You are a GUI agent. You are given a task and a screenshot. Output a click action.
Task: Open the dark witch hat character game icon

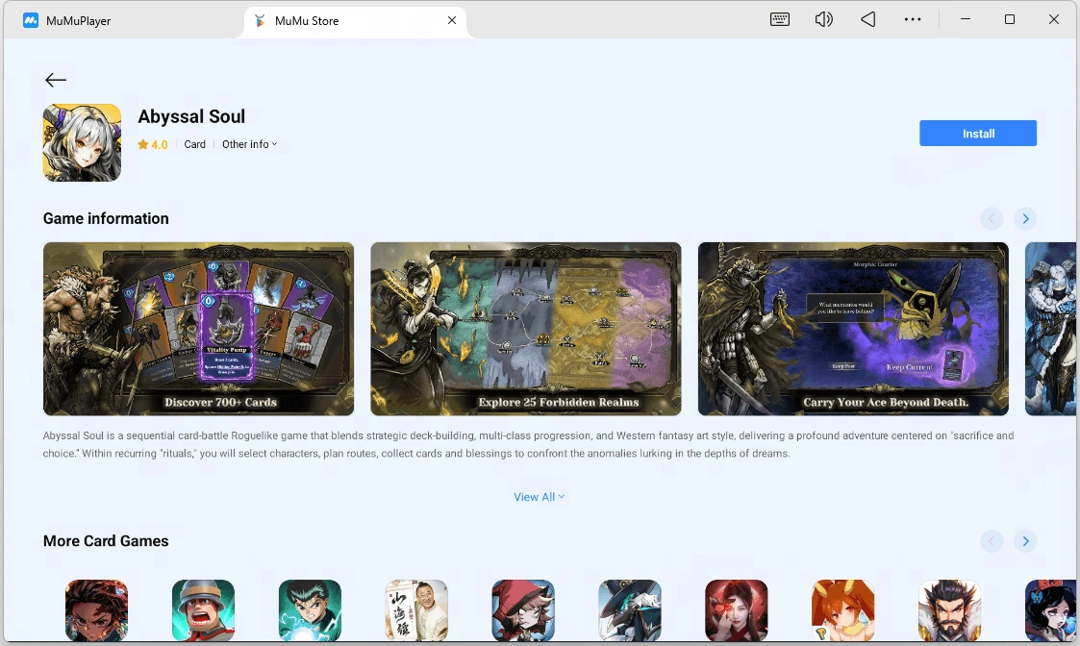tap(630, 610)
